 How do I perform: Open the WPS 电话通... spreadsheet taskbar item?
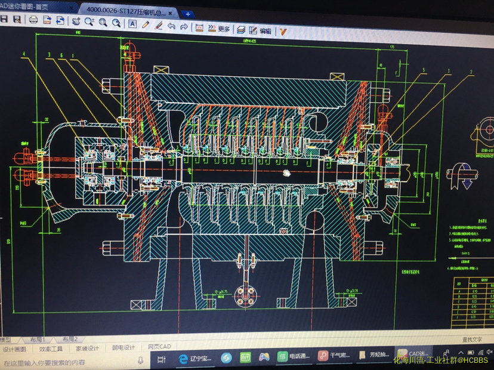coord(294,356)
